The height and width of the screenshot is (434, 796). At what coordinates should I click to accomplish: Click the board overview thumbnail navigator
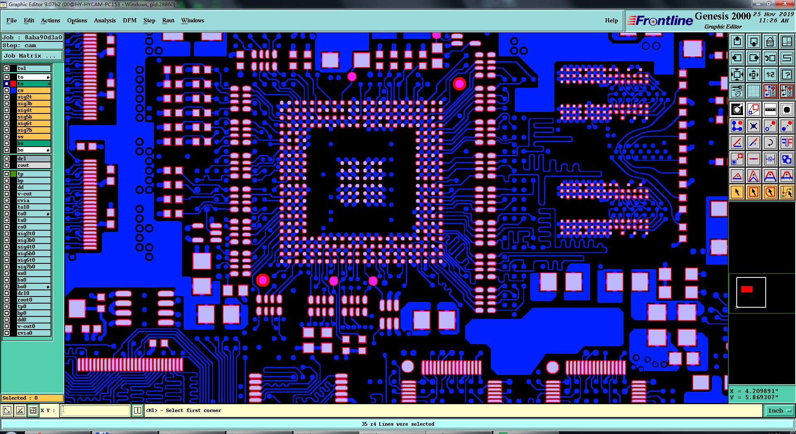pyautogui.click(x=751, y=292)
